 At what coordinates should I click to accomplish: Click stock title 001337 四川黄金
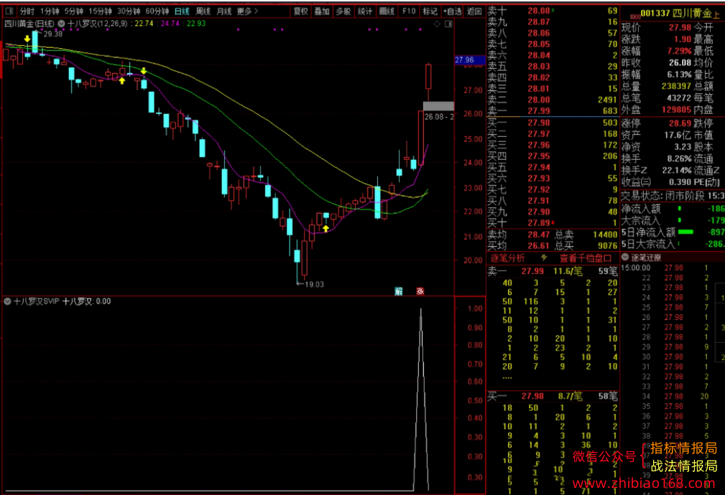677,14
